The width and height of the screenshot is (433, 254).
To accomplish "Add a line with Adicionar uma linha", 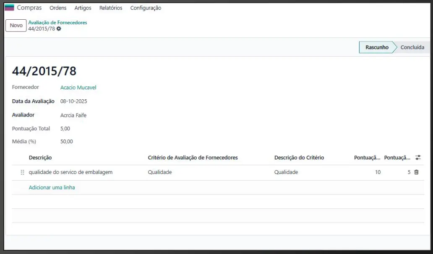I will pos(52,187).
